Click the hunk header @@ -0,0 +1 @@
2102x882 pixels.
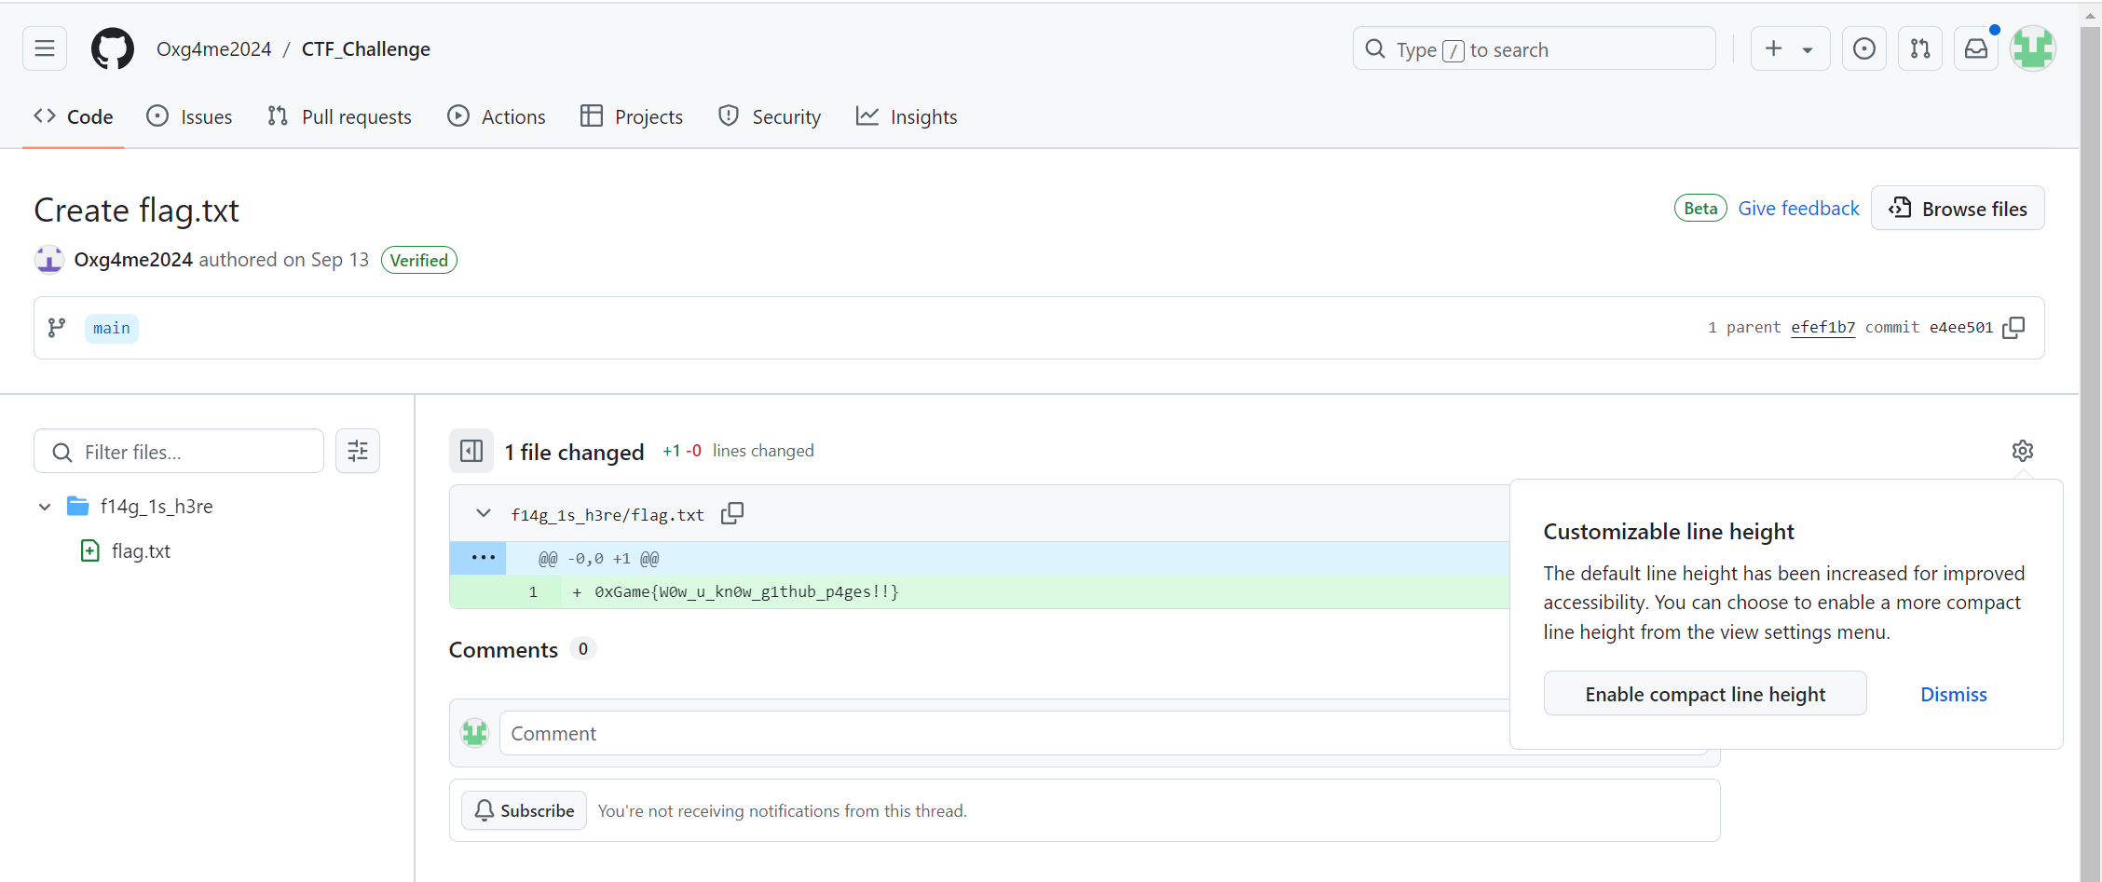coord(598,559)
